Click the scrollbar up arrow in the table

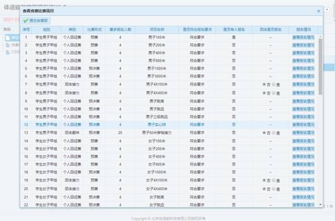pos(320,37)
